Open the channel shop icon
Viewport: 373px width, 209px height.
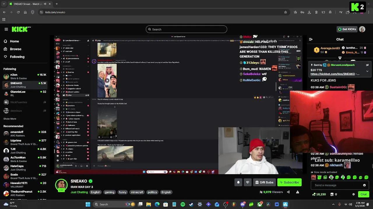(x=332, y=194)
